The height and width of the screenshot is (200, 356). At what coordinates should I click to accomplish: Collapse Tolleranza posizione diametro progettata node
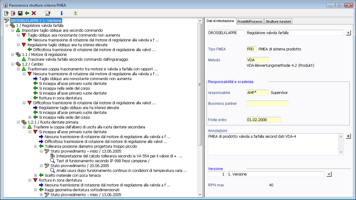pyautogui.click(x=36, y=146)
